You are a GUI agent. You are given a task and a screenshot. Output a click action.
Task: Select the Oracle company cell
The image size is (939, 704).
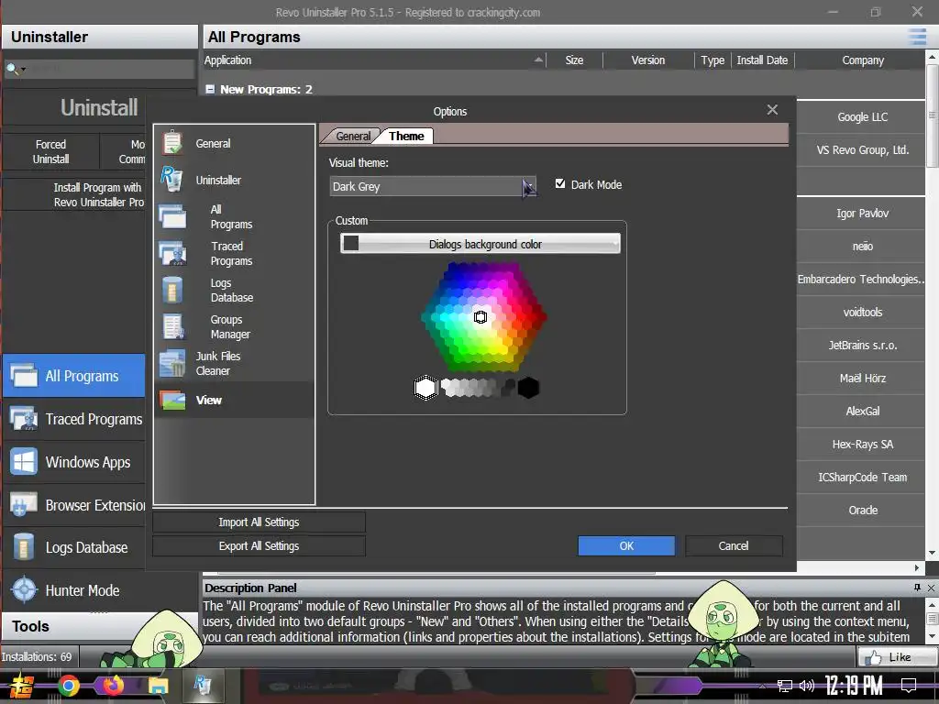coord(862,510)
